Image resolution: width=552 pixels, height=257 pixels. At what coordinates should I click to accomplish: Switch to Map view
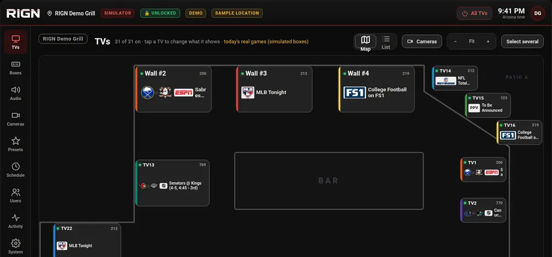(x=365, y=42)
